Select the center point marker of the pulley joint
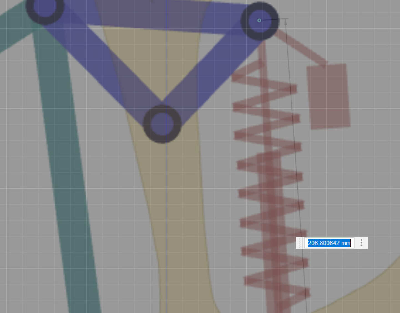The height and width of the screenshot is (313, 400). (x=259, y=20)
